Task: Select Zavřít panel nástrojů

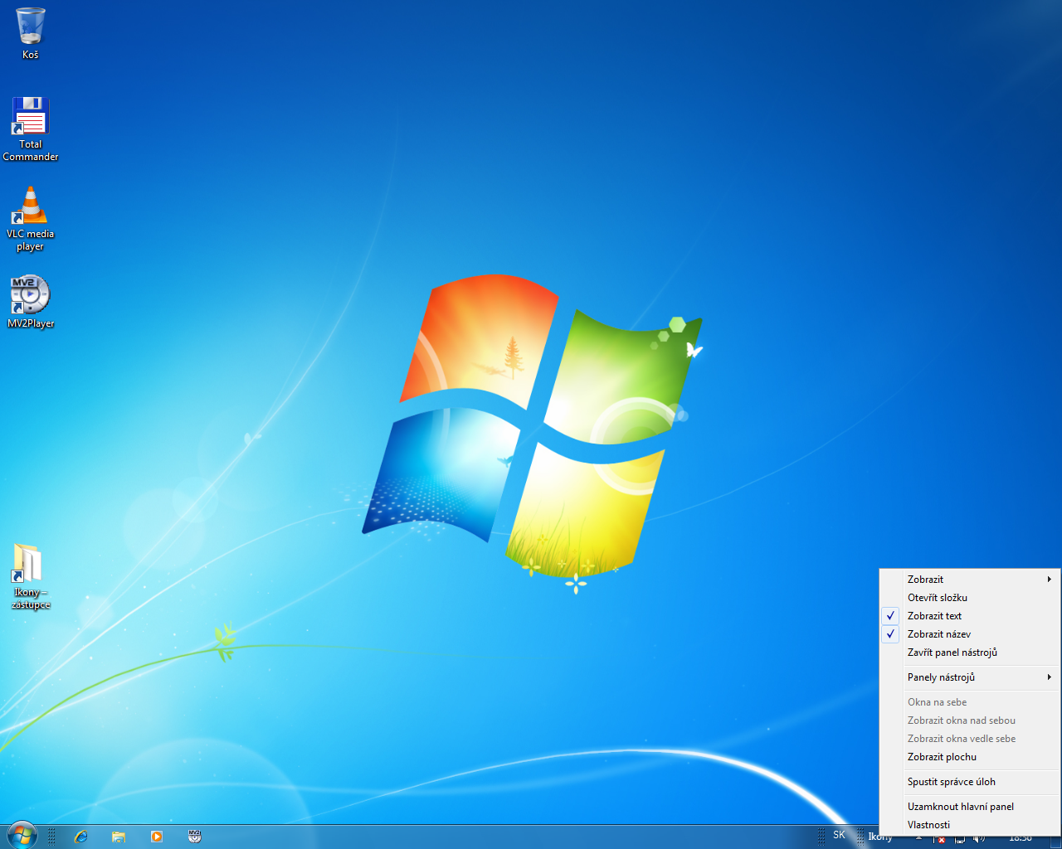Action: click(x=952, y=653)
